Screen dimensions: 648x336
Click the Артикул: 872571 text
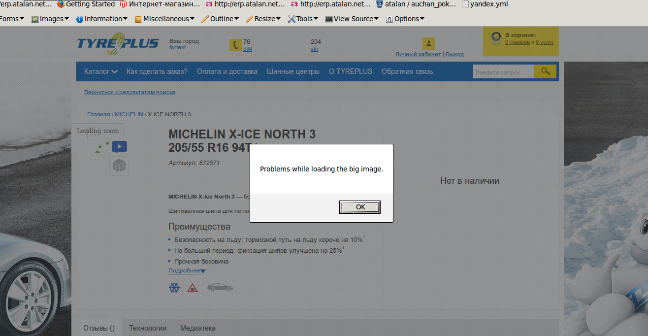tap(194, 163)
